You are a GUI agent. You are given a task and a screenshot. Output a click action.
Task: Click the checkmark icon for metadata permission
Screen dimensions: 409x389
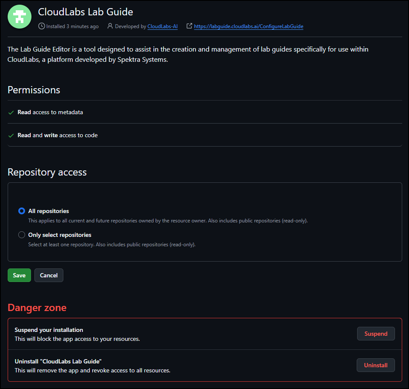point(11,112)
